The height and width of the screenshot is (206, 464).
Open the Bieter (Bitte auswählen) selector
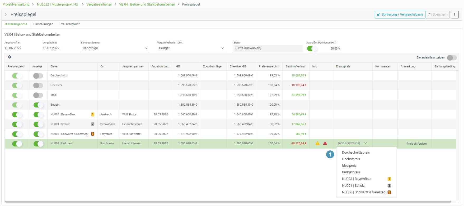[x=268, y=48]
